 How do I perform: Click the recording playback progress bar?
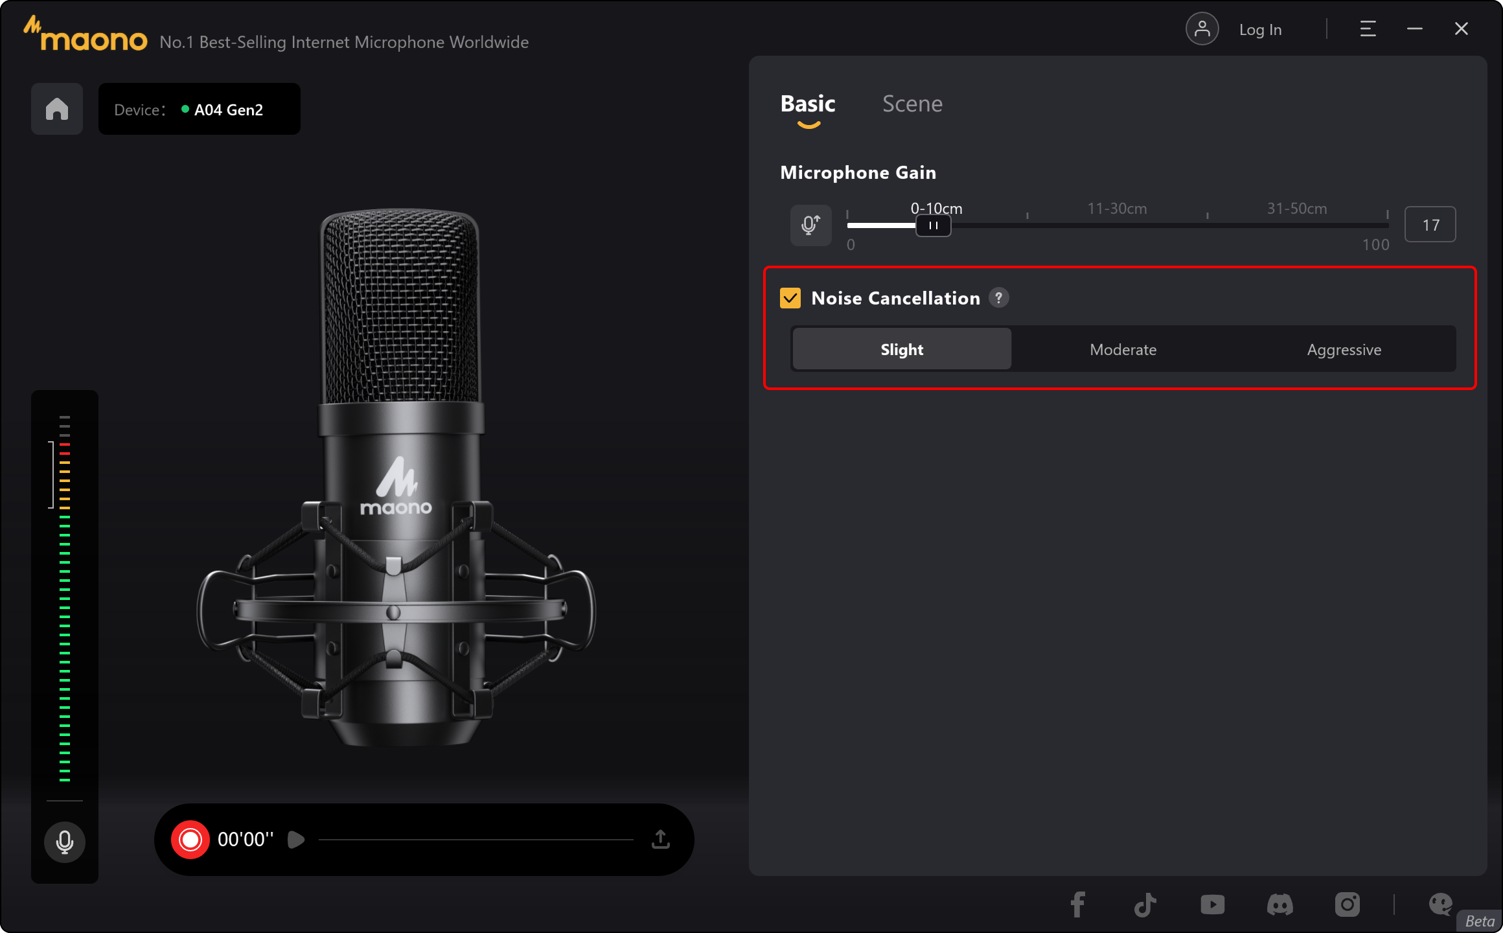click(476, 840)
